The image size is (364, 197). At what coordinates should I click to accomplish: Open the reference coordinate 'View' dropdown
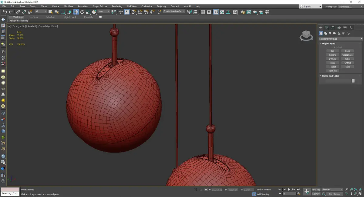[104, 11]
